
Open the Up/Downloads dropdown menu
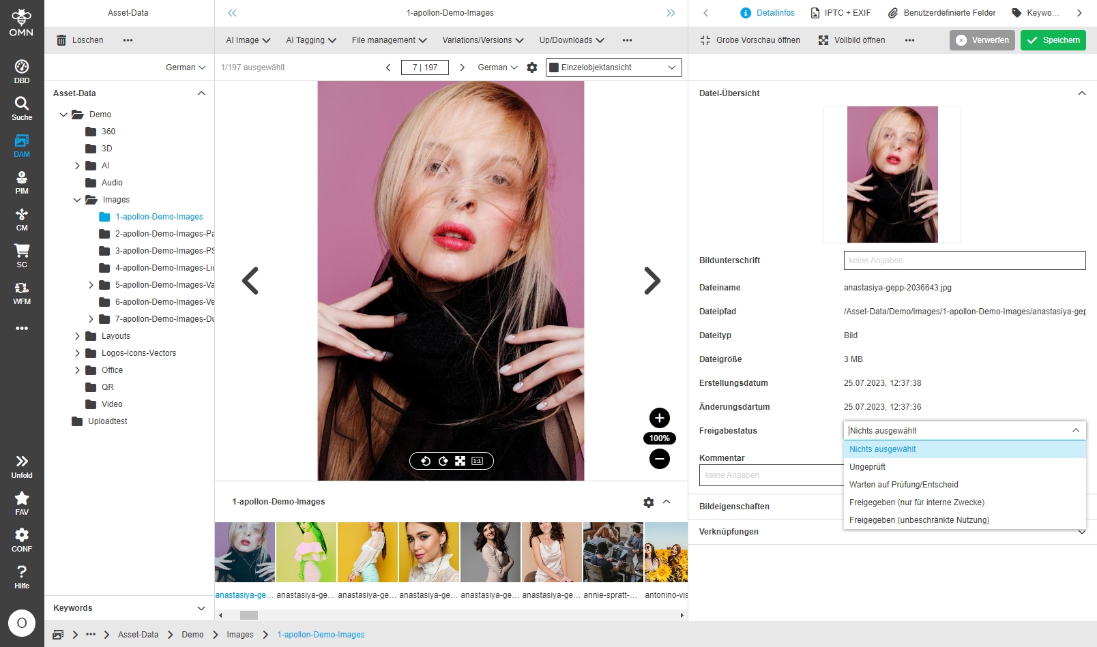[572, 40]
